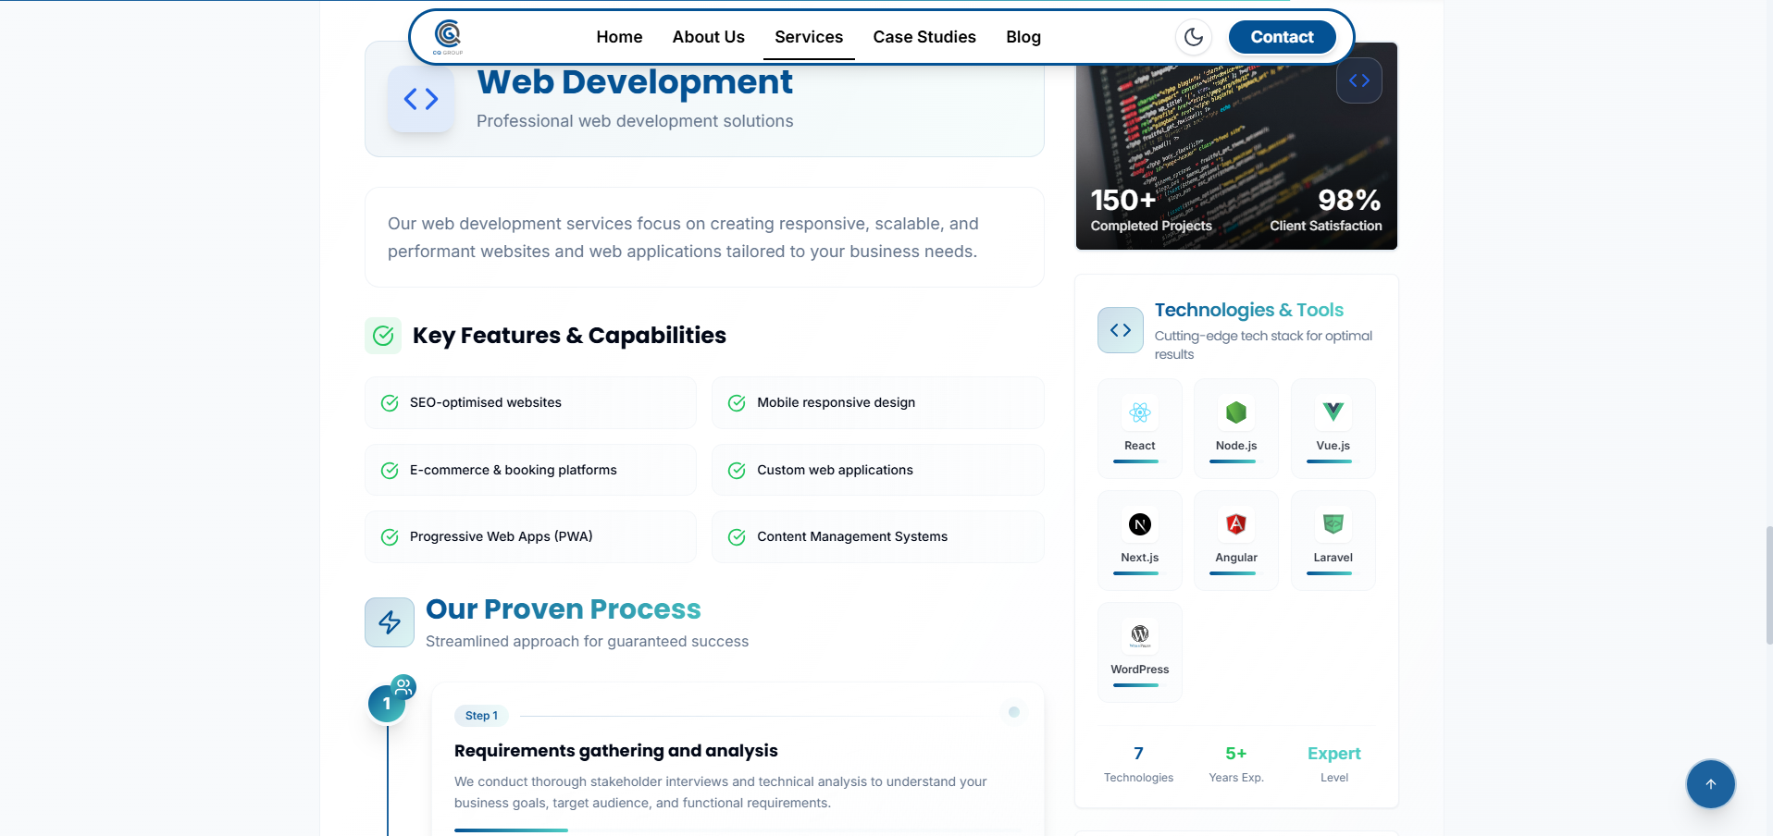Click the scroll-to-top arrow button
Image resolution: width=1773 pixels, height=836 pixels.
[1710, 784]
